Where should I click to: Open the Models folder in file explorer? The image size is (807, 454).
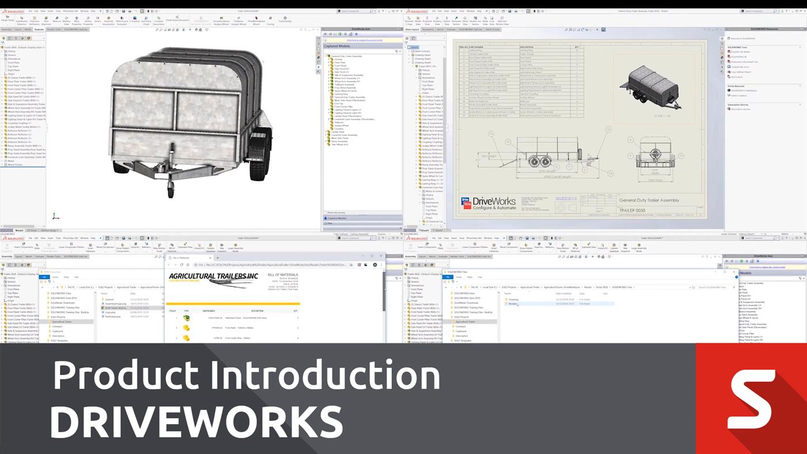pos(512,304)
